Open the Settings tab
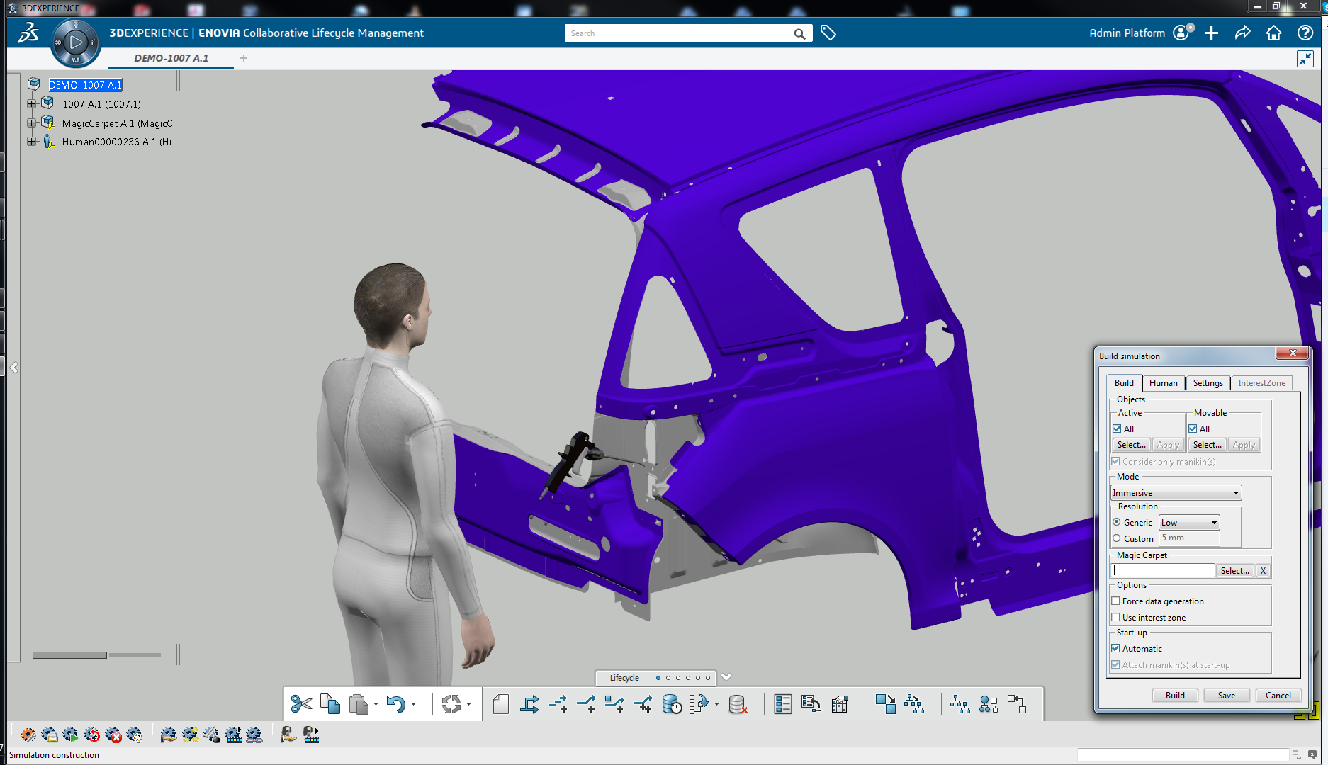 pos(1208,383)
